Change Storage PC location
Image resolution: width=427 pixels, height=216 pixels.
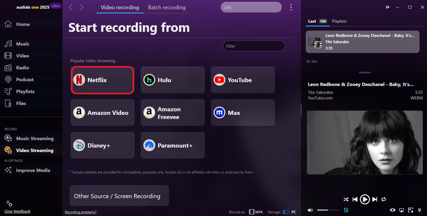[x=289, y=212]
